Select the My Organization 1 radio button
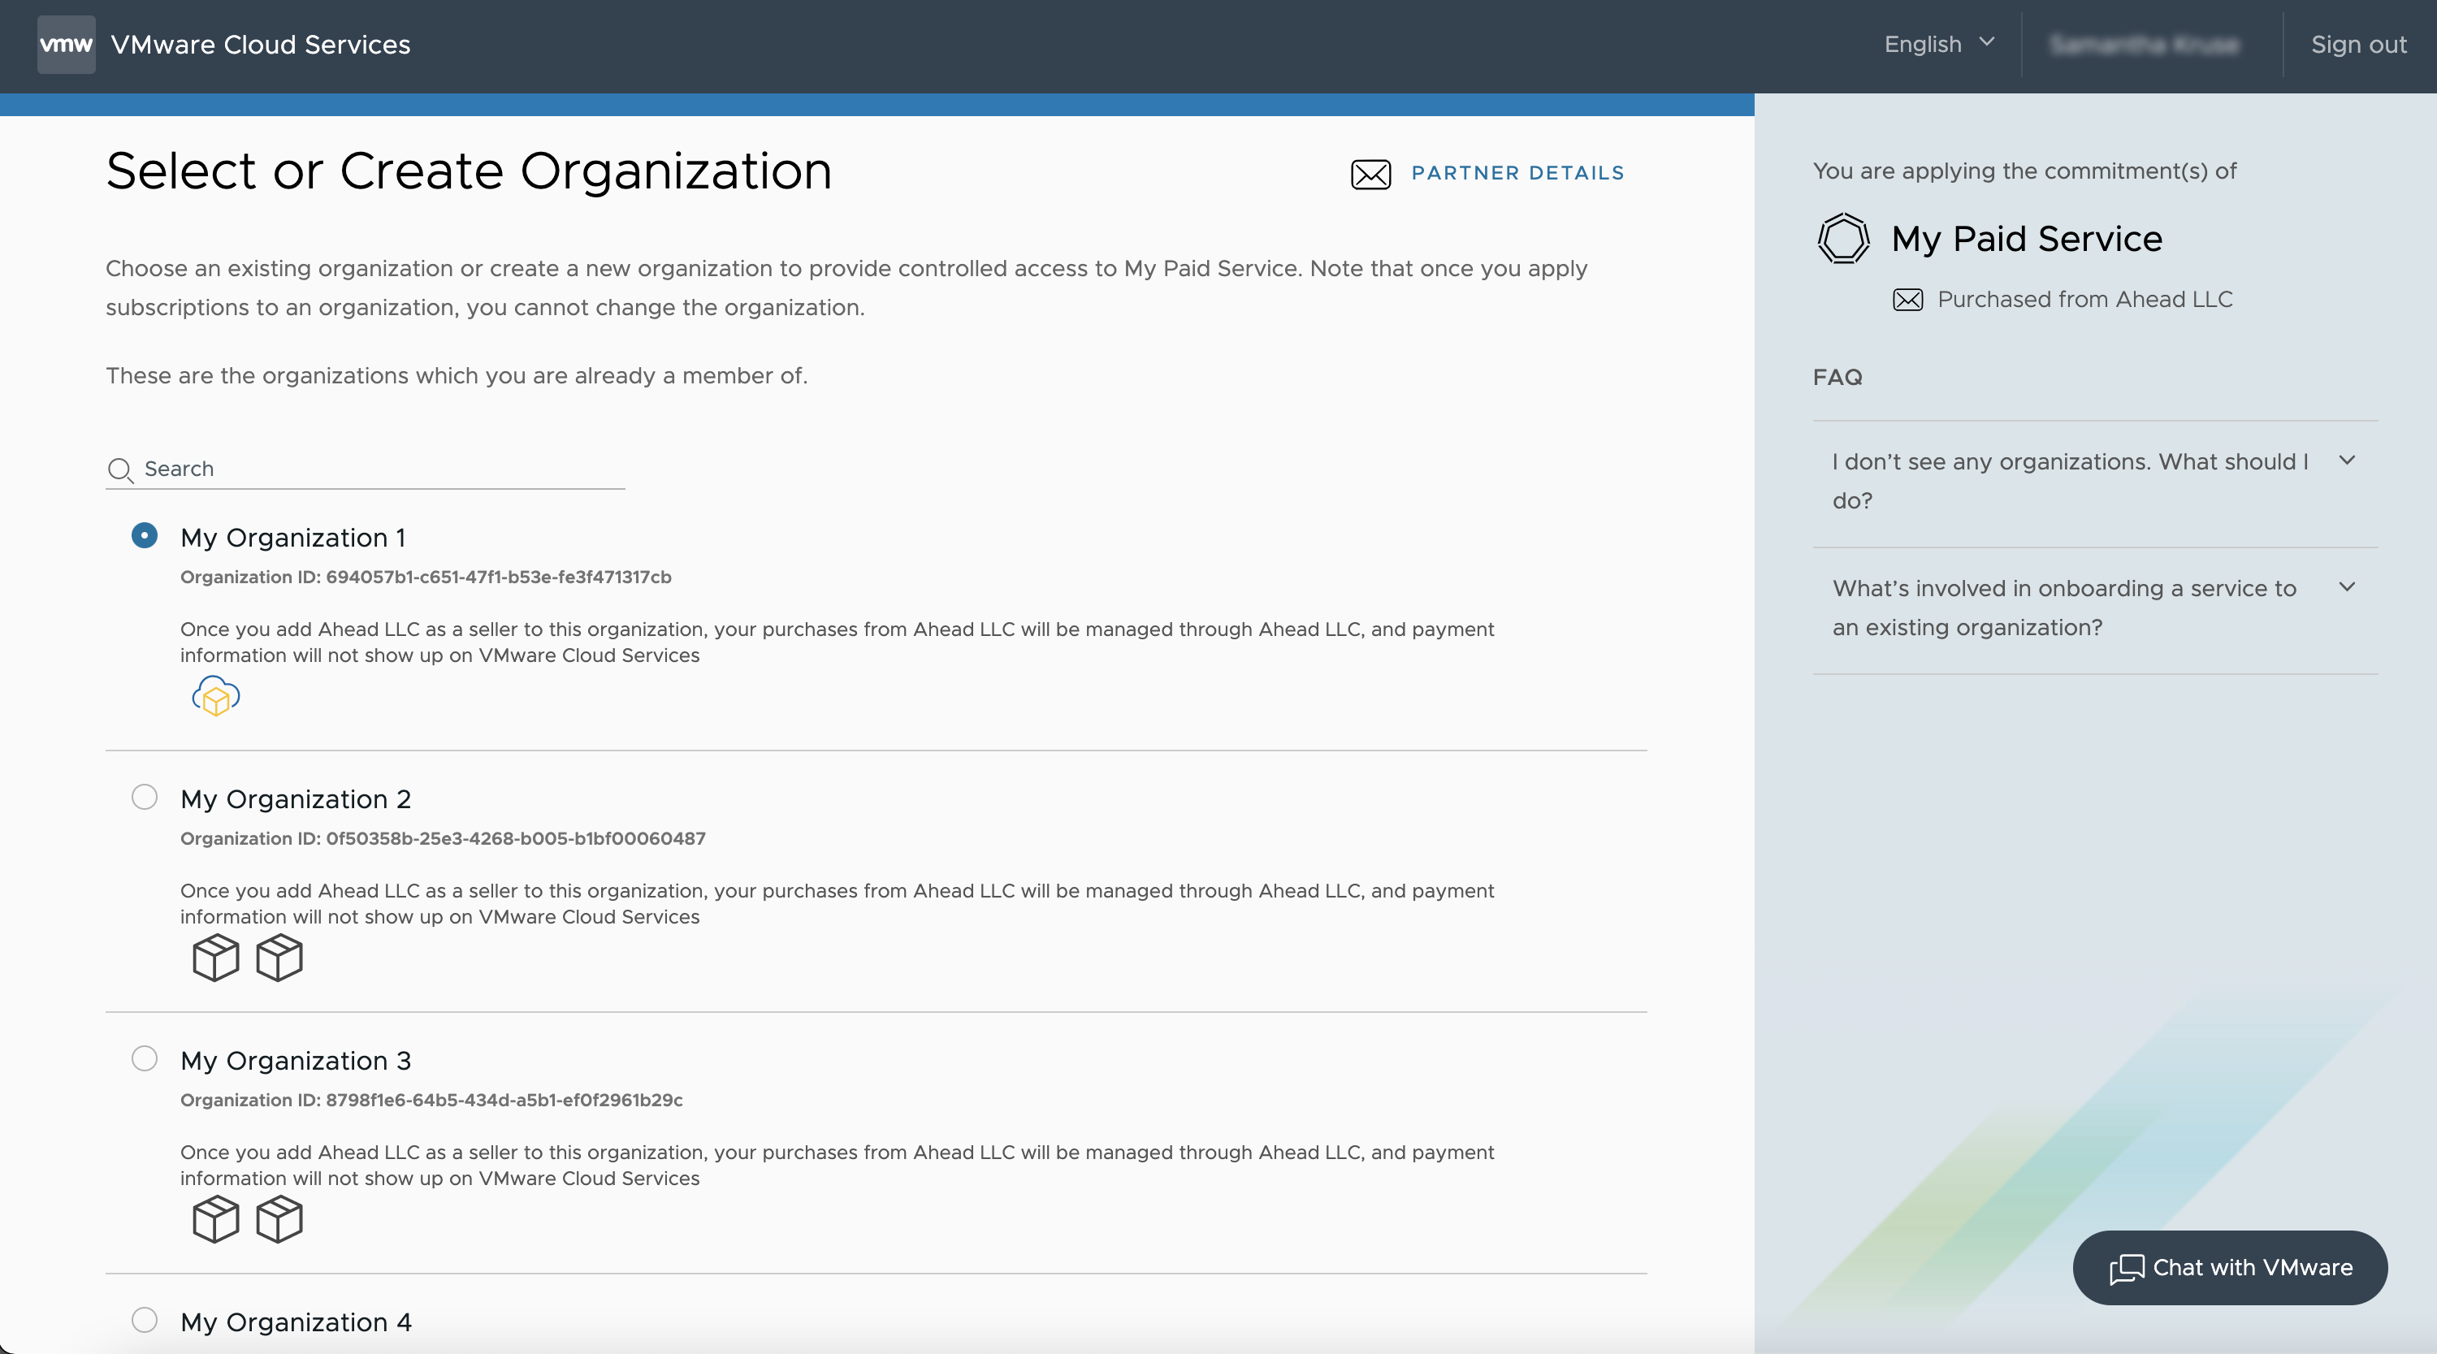 point(144,535)
